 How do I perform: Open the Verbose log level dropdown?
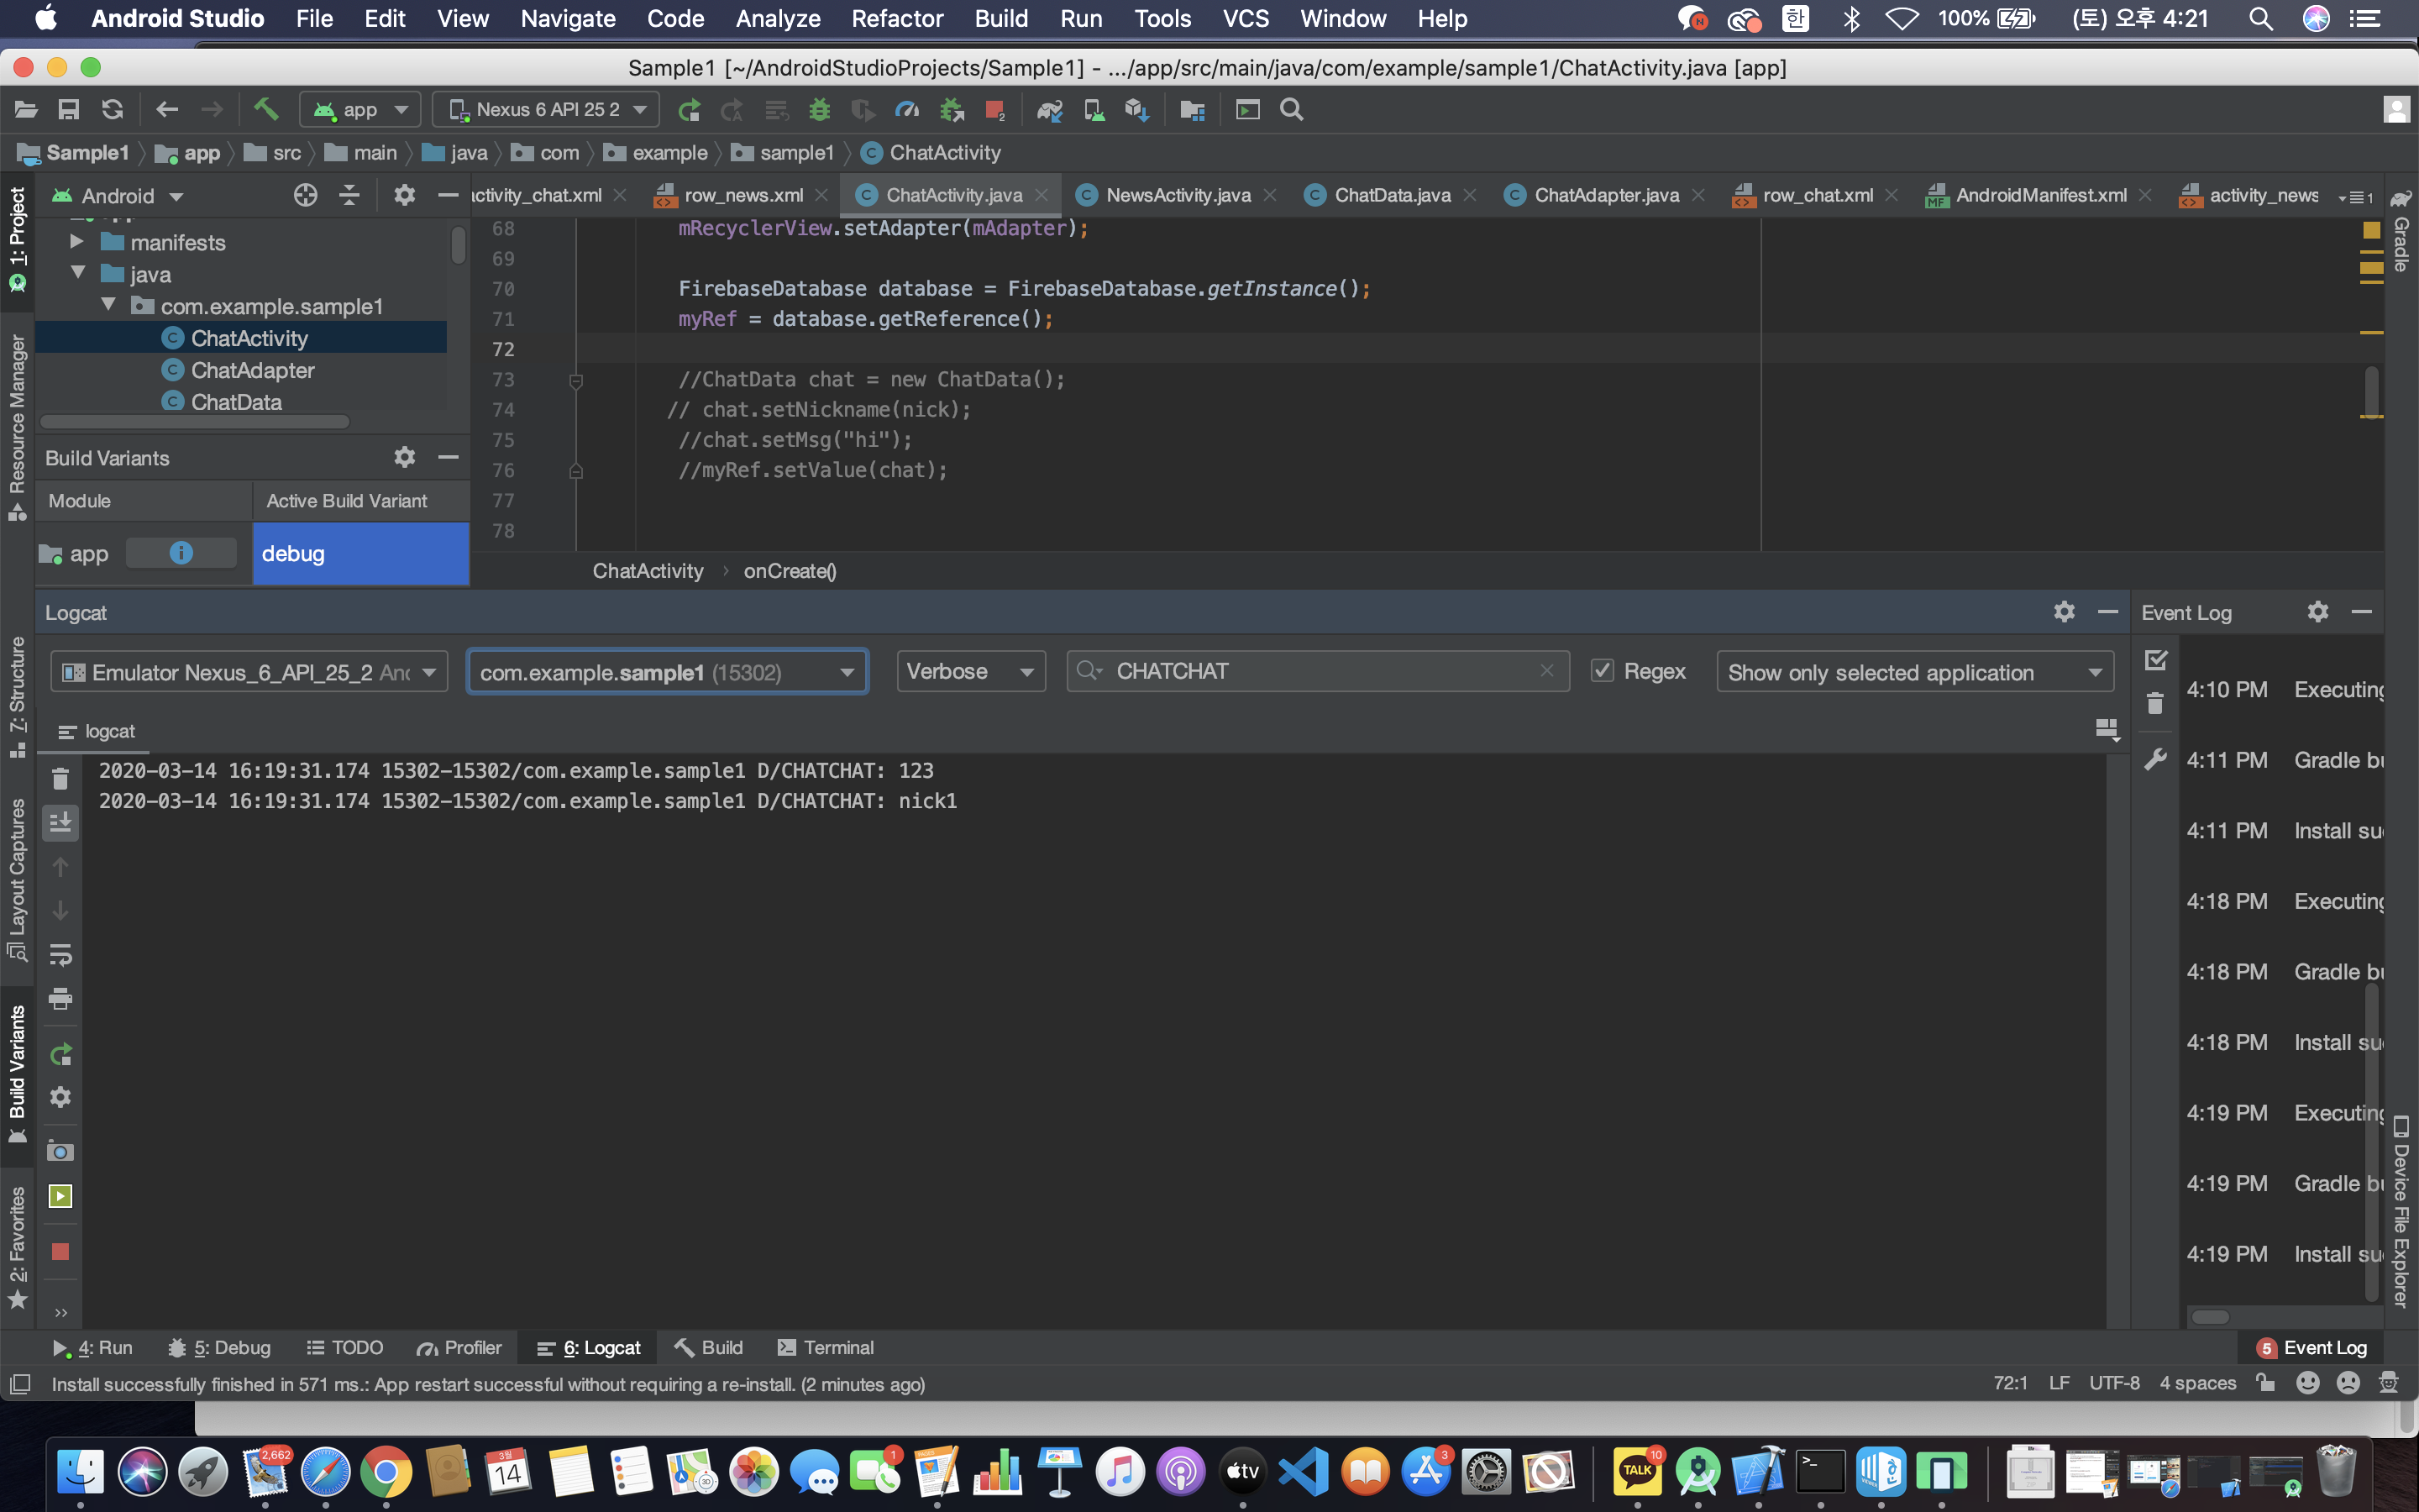(969, 671)
